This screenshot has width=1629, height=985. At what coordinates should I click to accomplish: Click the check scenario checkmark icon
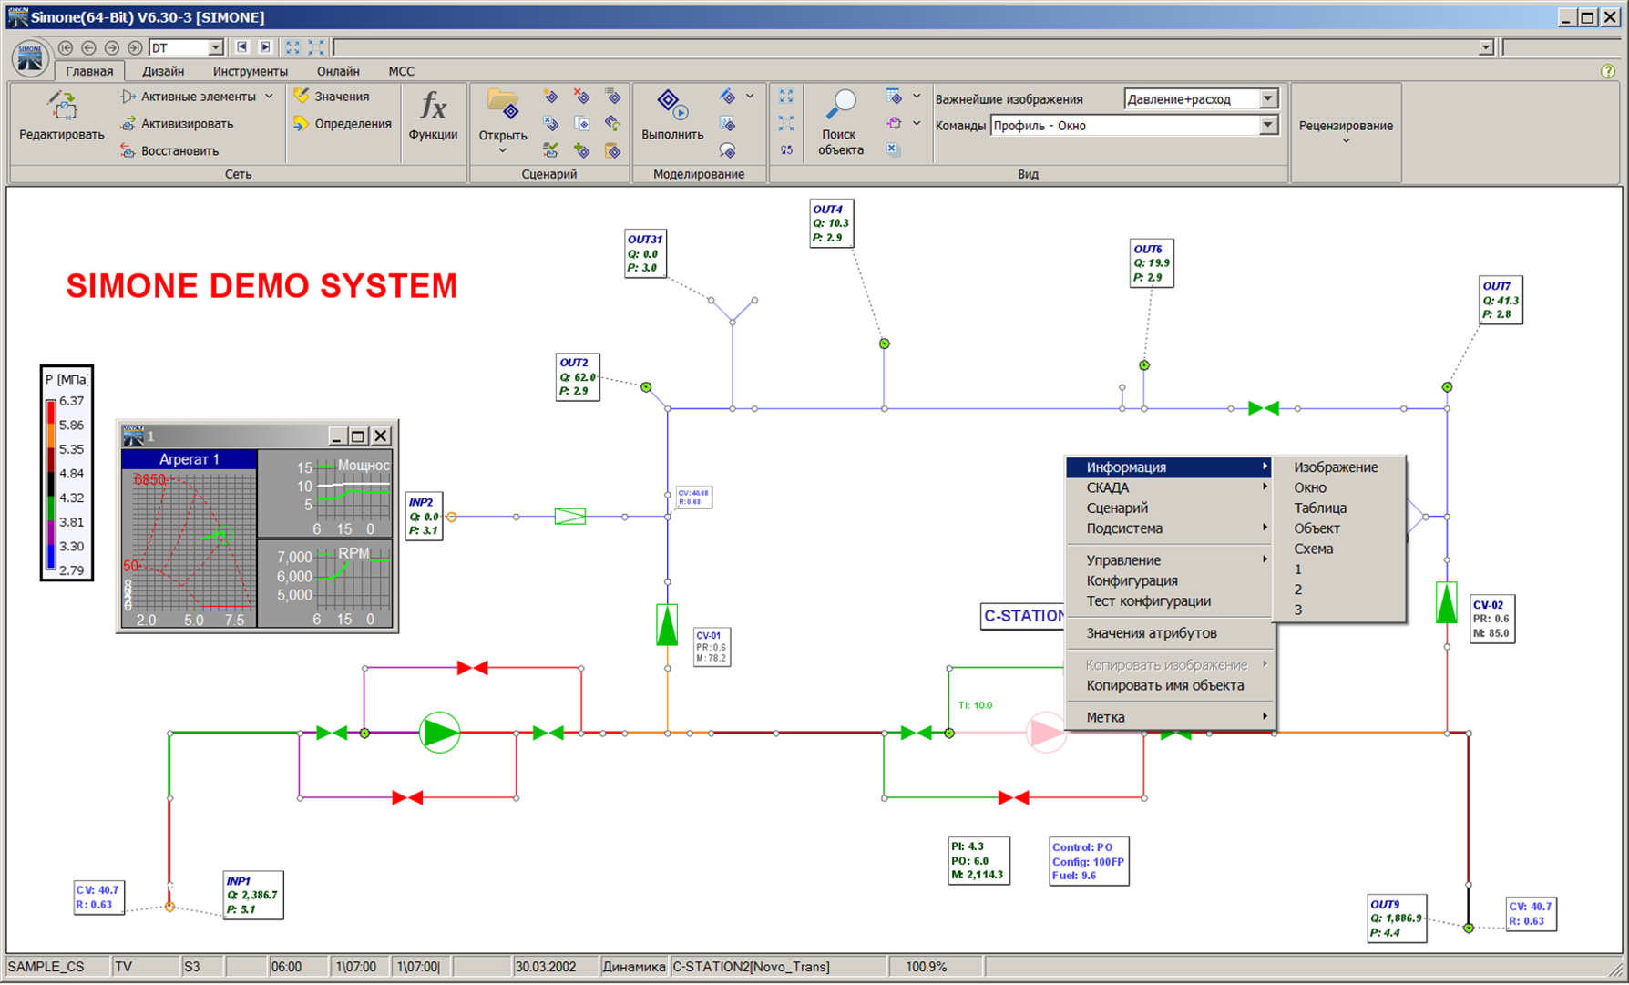[550, 150]
